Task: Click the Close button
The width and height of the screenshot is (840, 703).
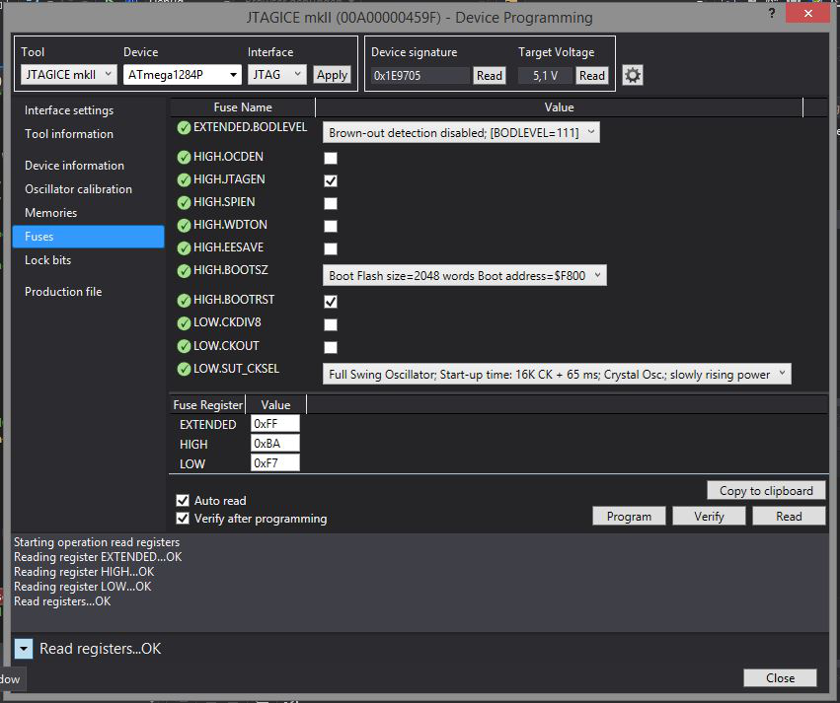Action: point(780,677)
